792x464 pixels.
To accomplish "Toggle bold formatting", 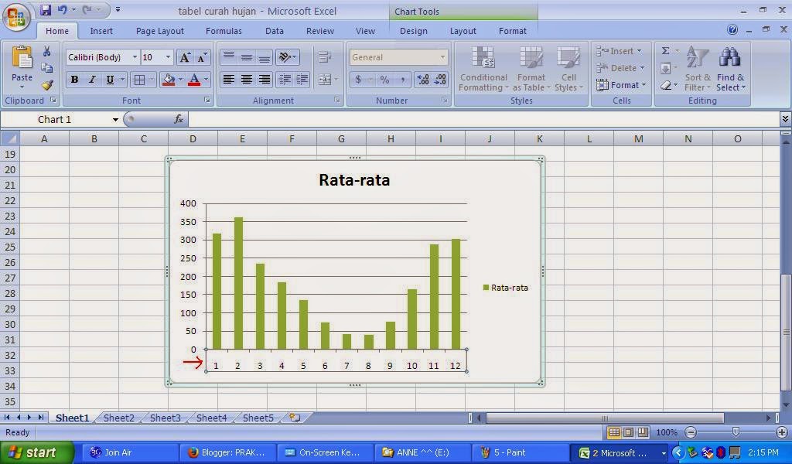I will click(x=74, y=80).
